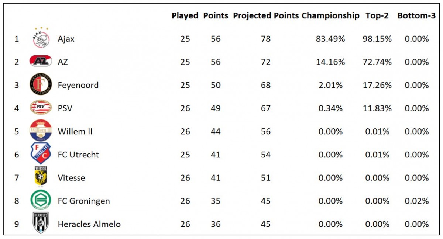This screenshot has width=443, height=239.
Task: Select the FC Groningen green logo
Action: [x=41, y=200]
